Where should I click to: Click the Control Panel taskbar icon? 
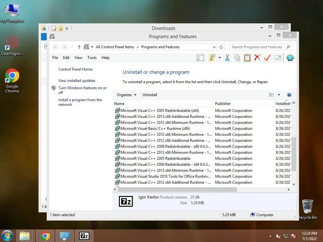pyautogui.click(x=64, y=236)
